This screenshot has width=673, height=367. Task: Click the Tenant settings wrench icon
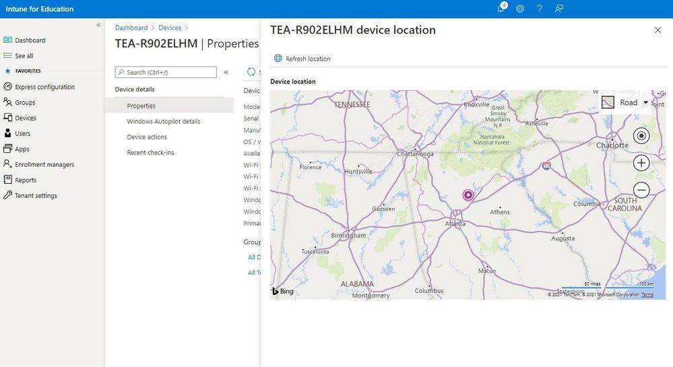click(x=7, y=195)
